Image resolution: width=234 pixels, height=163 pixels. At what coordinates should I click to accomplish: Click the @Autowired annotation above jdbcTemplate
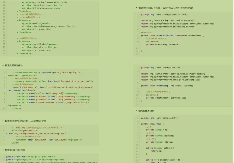point(152,95)
